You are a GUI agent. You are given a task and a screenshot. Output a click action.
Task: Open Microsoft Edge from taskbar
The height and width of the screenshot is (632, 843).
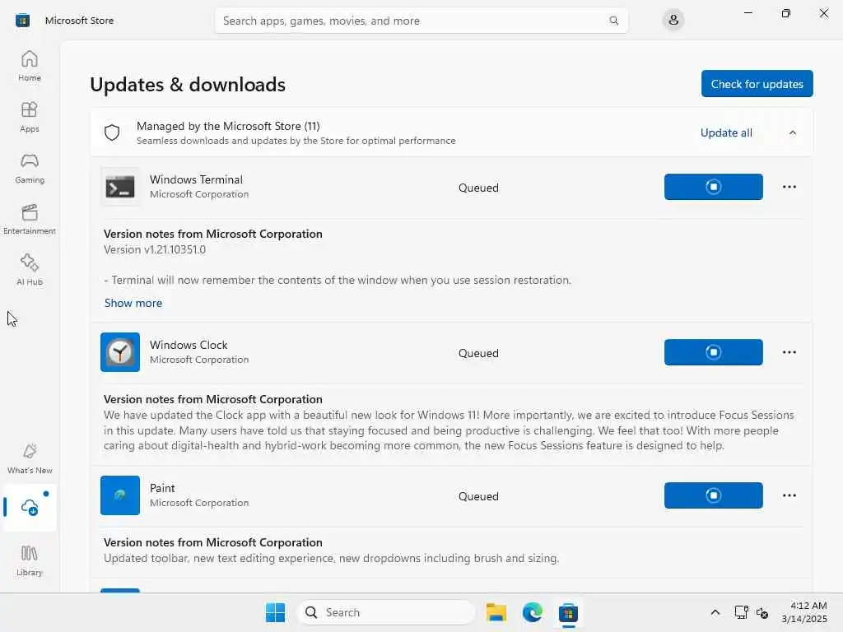point(533,612)
